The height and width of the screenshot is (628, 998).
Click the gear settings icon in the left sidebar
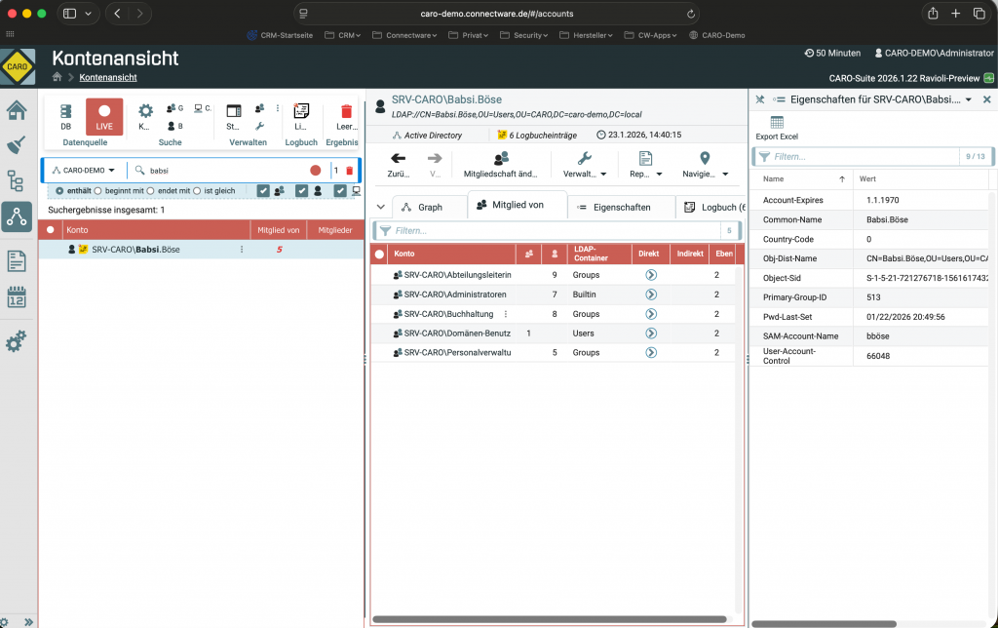coord(16,340)
